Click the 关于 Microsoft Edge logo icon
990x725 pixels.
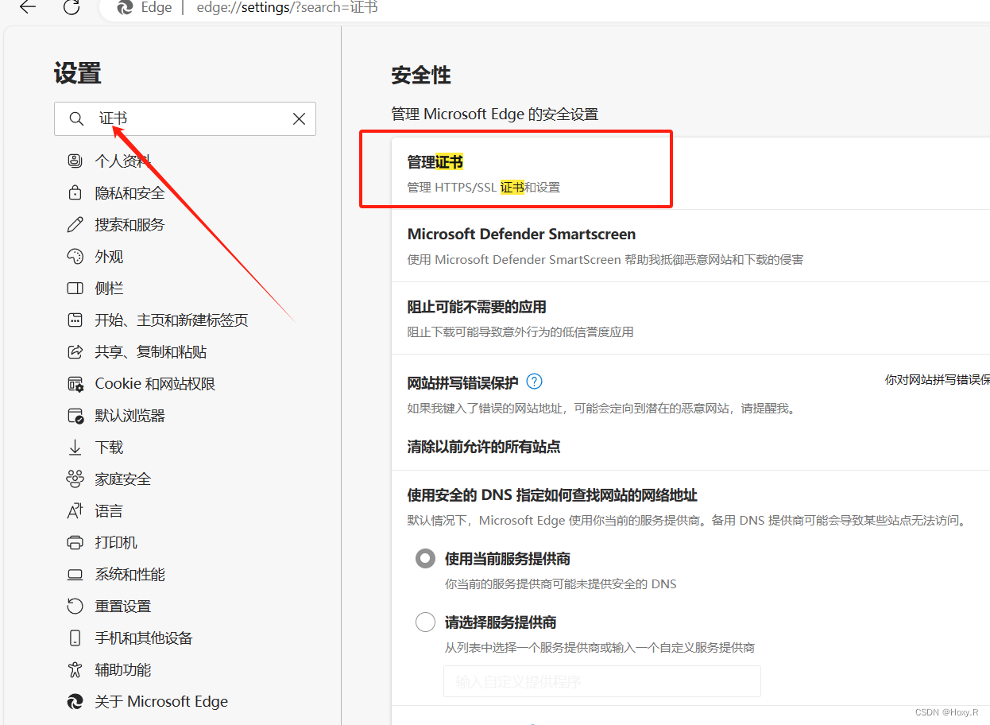(75, 701)
